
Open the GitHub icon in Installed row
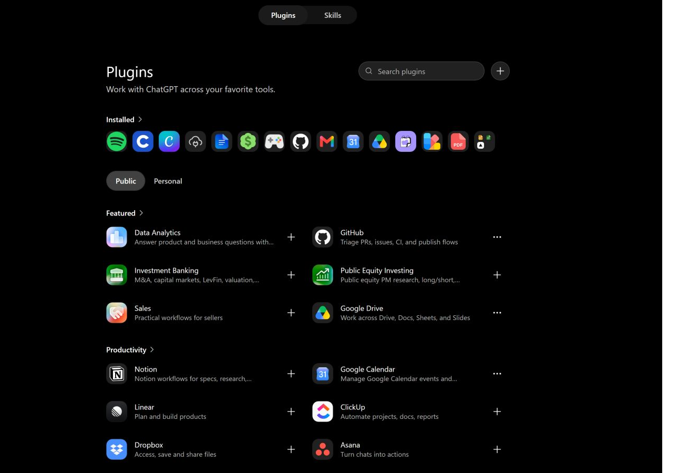[x=301, y=141]
